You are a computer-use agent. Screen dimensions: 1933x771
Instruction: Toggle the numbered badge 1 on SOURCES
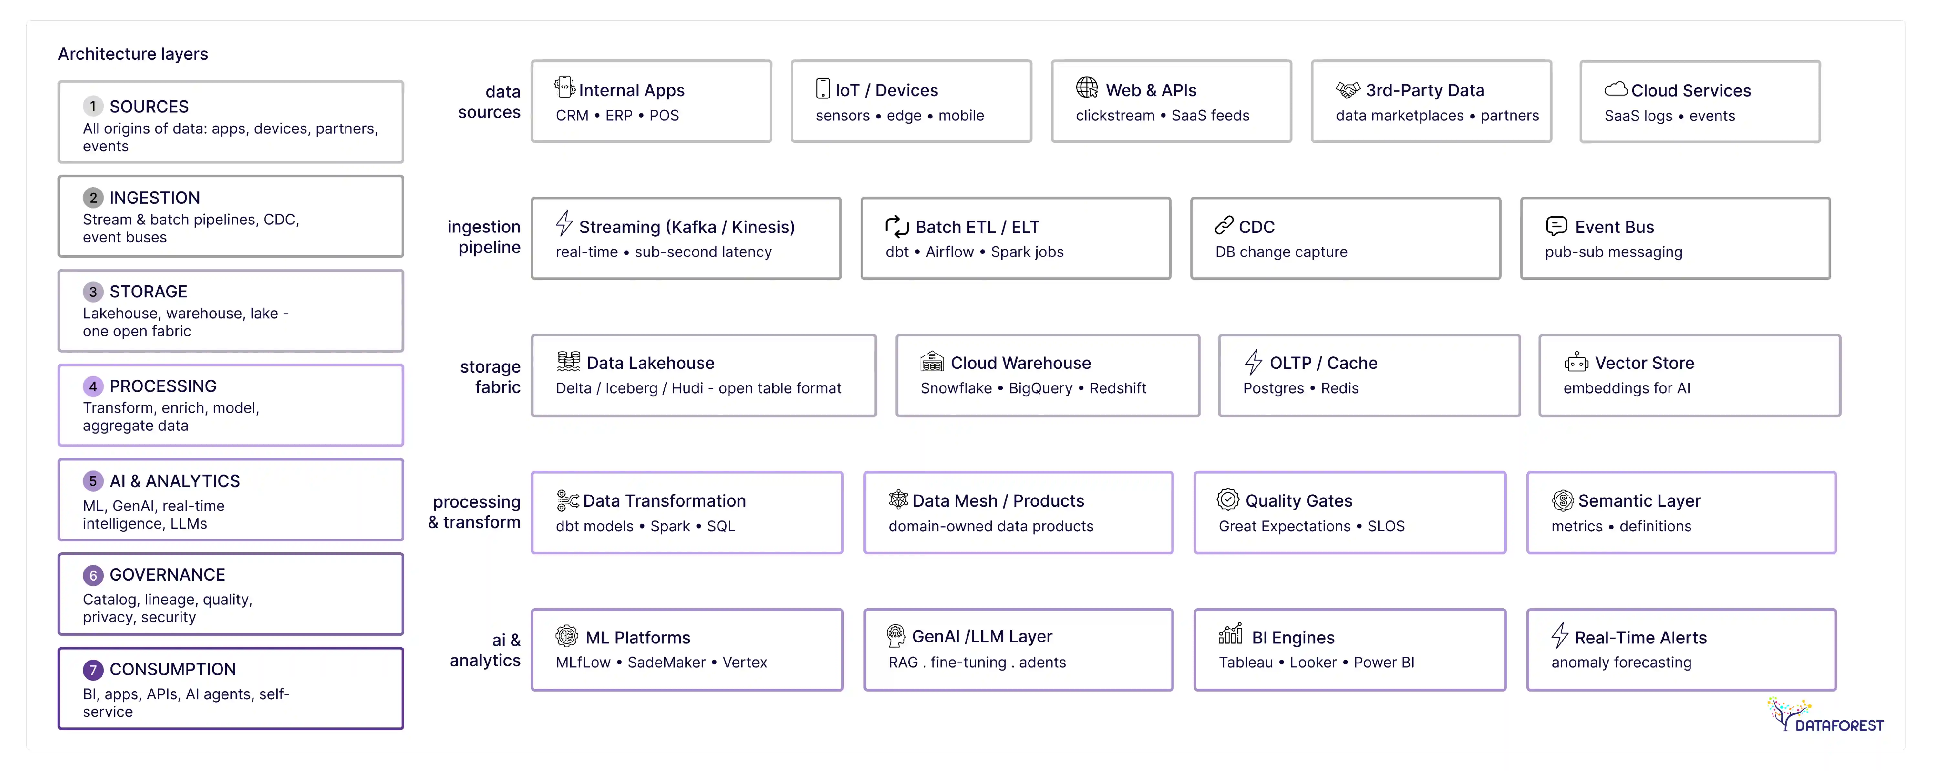tap(92, 106)
